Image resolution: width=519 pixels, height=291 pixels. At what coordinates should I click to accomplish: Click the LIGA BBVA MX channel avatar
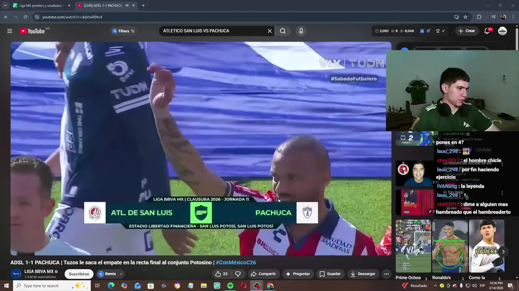pos(16,274)
